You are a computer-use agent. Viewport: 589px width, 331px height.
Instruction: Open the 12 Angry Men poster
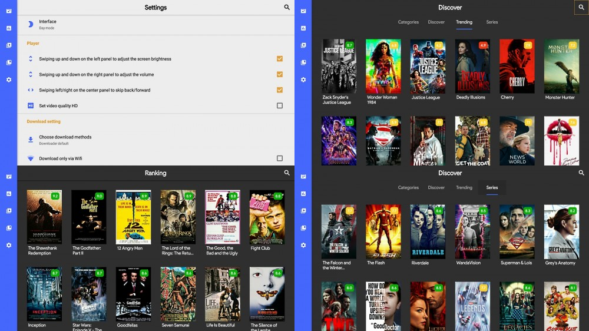click(x=133, y=217)
